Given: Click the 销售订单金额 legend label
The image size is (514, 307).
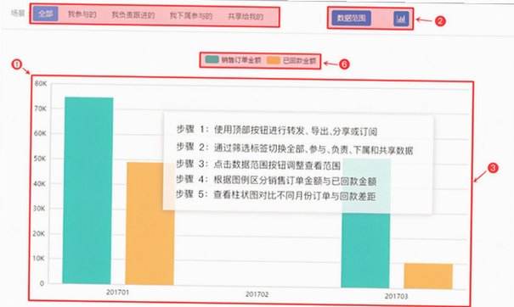Looking at the screenshot, I should click(x=241, y=60).
